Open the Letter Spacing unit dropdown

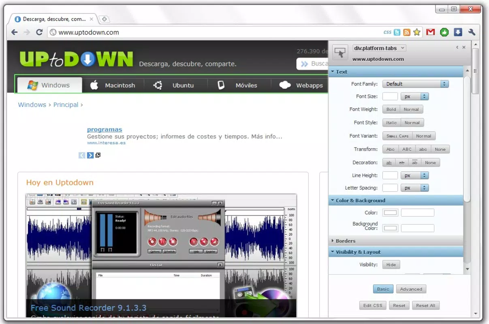tap(414, 188)
